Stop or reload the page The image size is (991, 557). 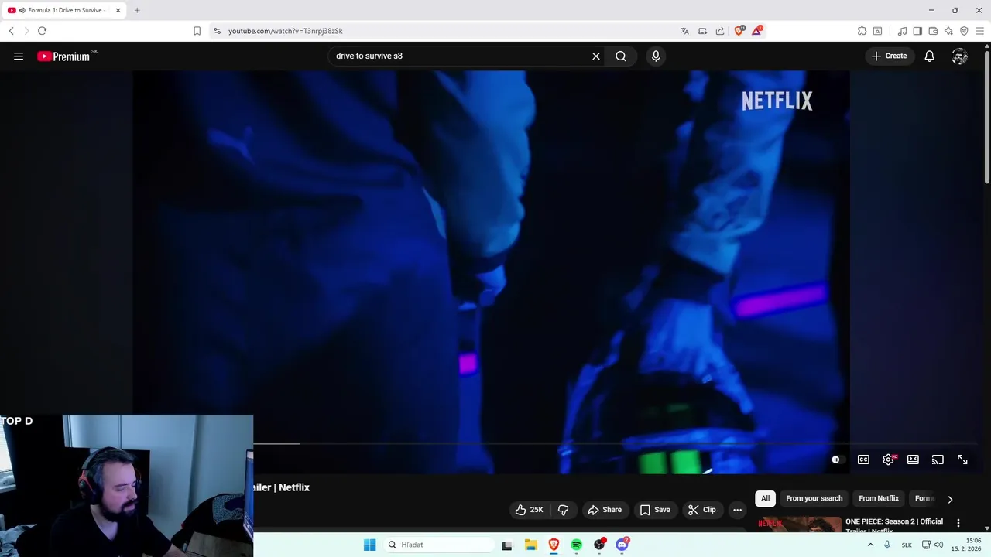[x=42, y=31]
